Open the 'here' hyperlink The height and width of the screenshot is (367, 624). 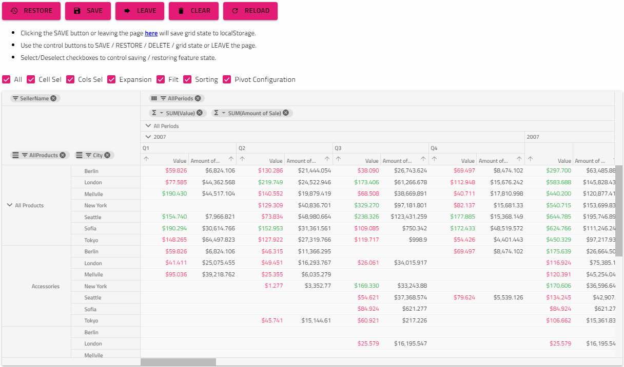pyautogui.click(x=151, y=33)
